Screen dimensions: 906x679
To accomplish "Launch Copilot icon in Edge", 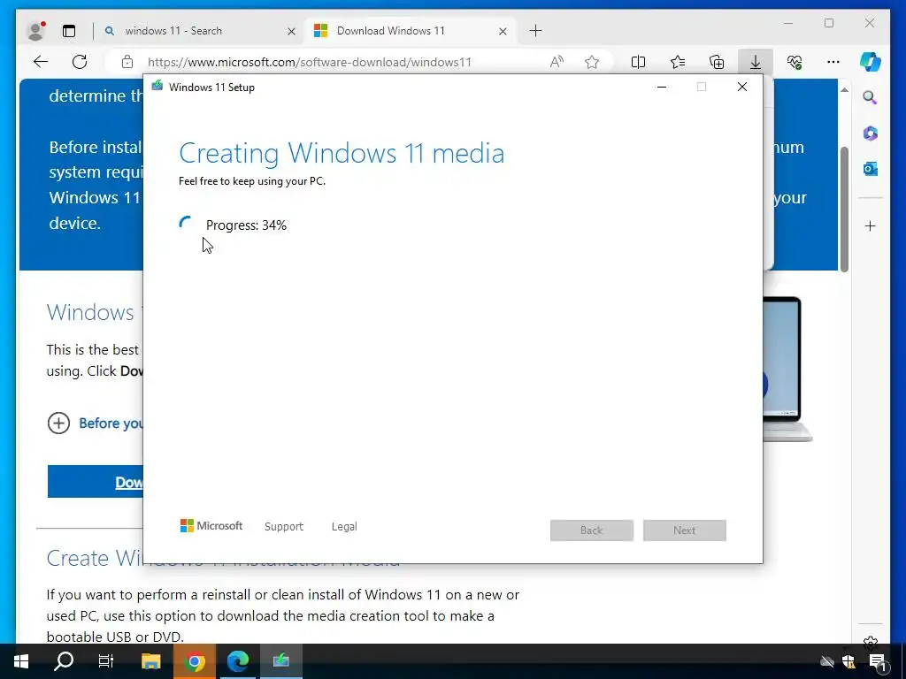I will (871, 61).
